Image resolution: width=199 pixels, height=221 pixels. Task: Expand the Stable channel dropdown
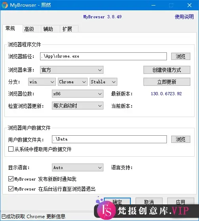[x=103, y=82]
